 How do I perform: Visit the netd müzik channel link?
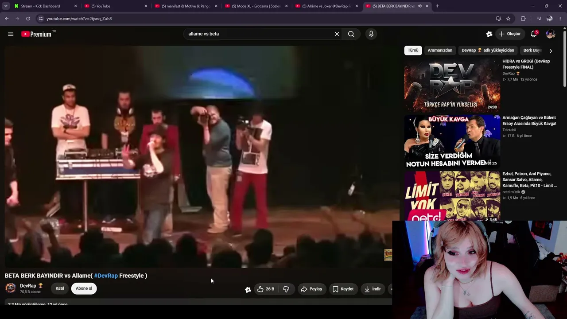pyautogui.click(x=511, y=192)
